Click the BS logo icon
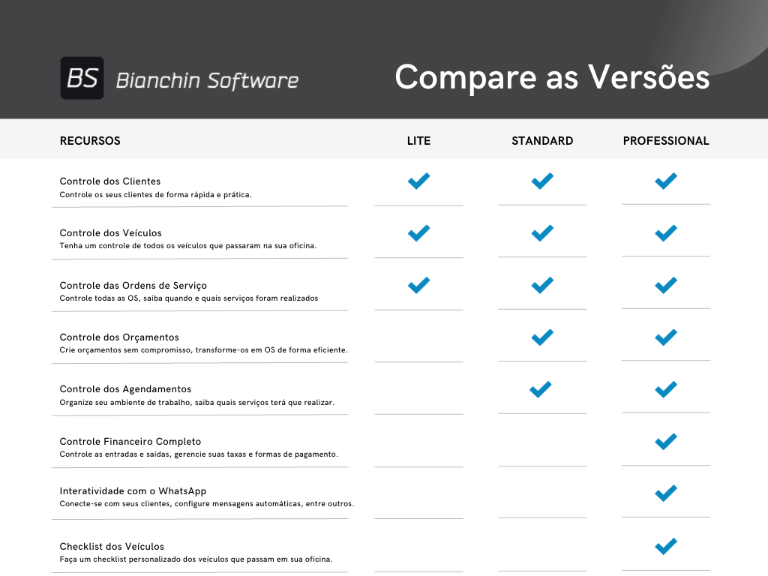The width and height of the screenshot is (768, 576). click(82, 78)
